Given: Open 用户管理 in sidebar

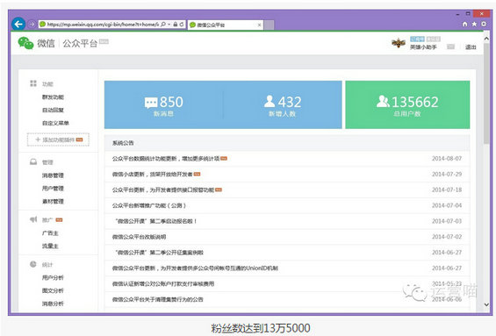Looking at the screenshot, I should point(54,189).
